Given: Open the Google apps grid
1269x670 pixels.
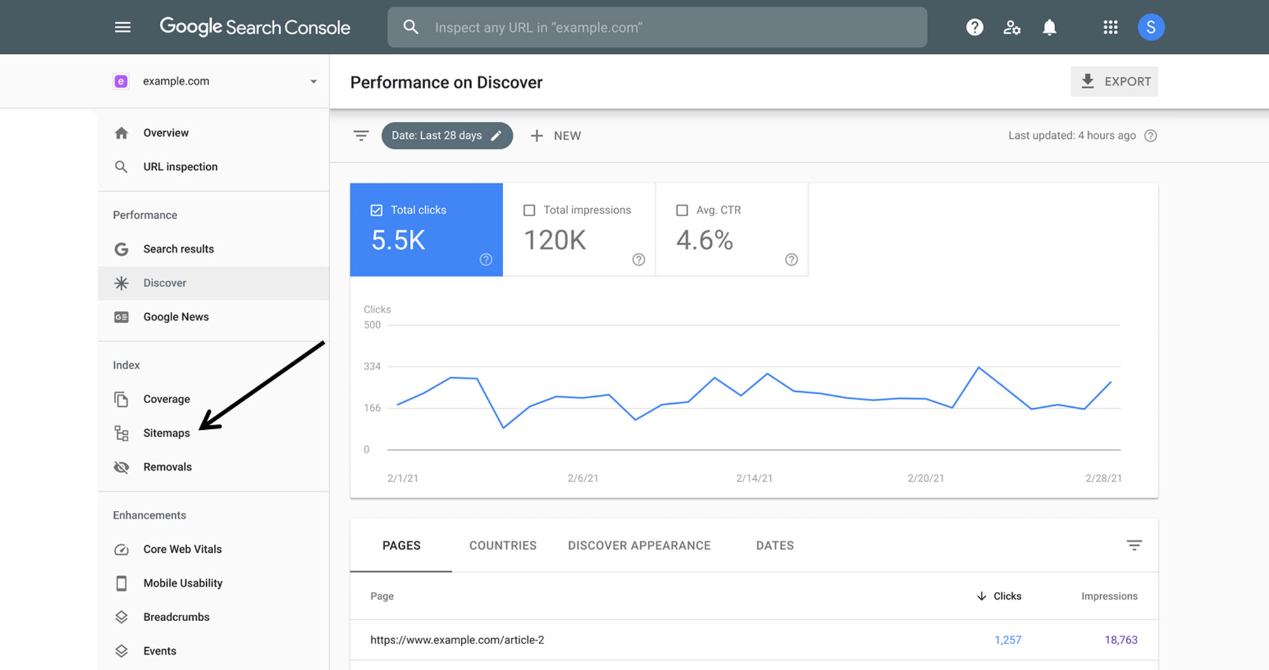Looking at the screenshot, I should coord(1110,27).
